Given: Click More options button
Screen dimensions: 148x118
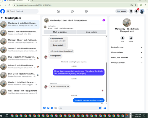Looking at the screenshot, I should [91, 32].
